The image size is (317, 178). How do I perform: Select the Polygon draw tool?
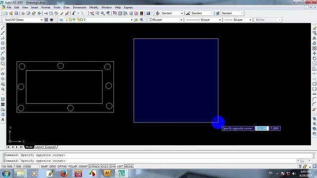(x=3, y=43)
